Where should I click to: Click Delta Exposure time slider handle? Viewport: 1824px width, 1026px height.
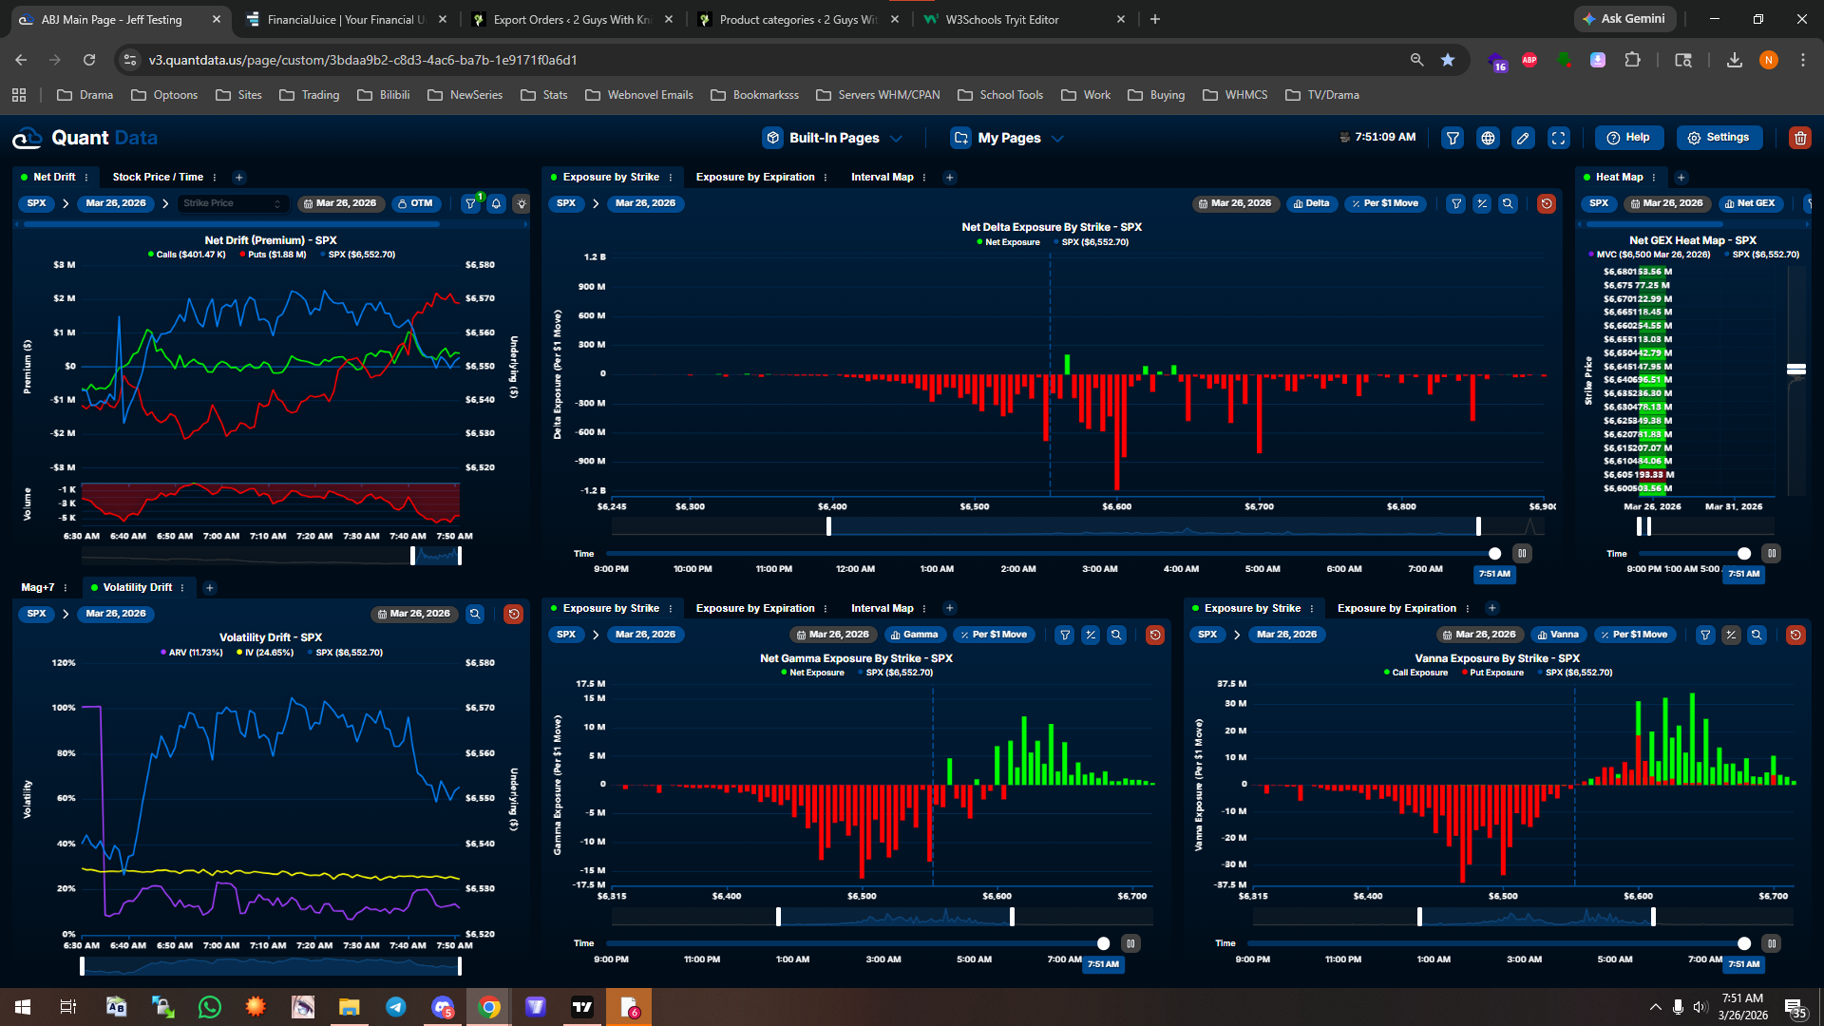tap(1494, 554)
